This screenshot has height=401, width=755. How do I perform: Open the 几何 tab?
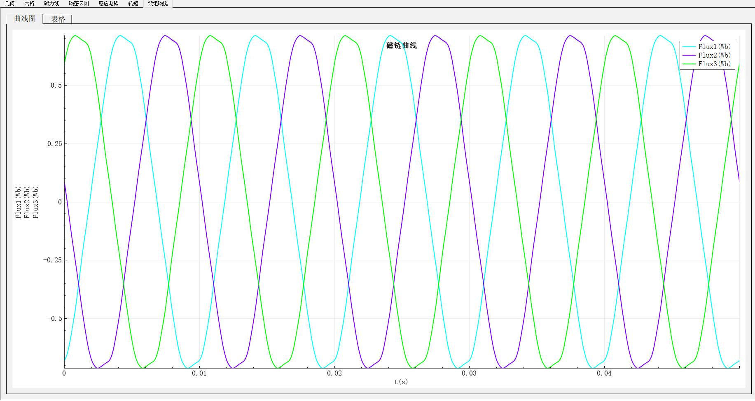(10, 3)
